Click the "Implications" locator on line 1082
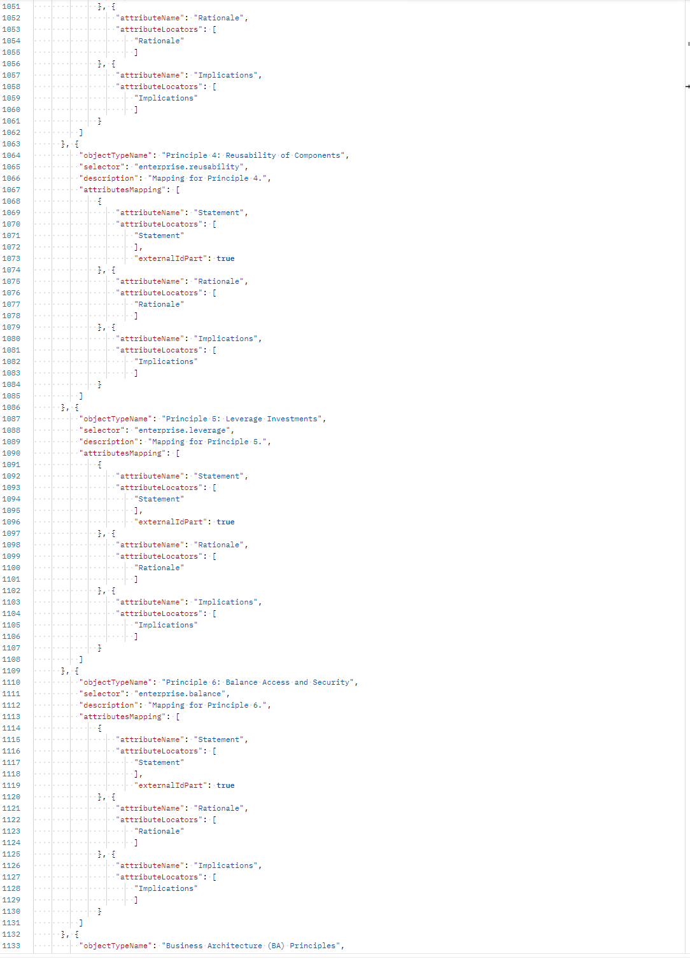 [166, 361]
